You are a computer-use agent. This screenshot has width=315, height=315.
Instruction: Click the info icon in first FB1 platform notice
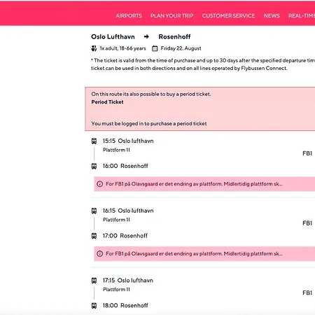click(100, 184)
